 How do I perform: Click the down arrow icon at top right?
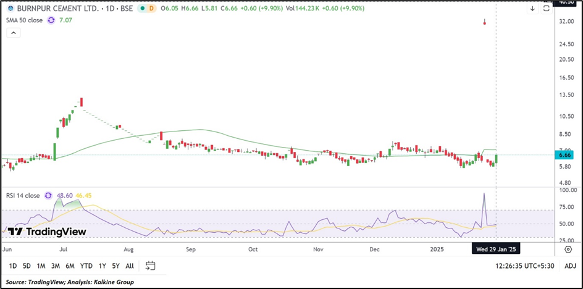pos(532,9)
